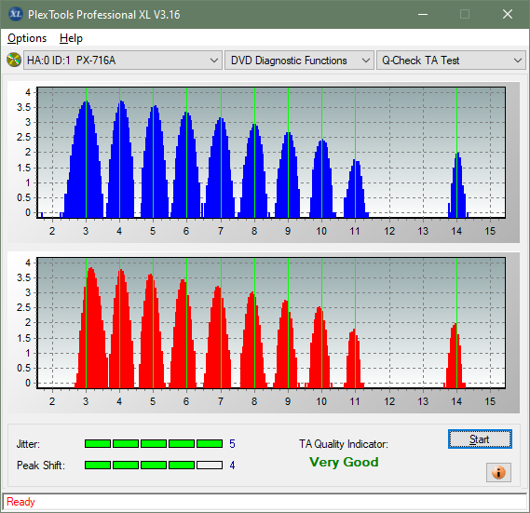The width and height of the screenshot is (530, 513).
Task: Click the empty fifth Peak Shift segment
Action: (x=210, y=465)
